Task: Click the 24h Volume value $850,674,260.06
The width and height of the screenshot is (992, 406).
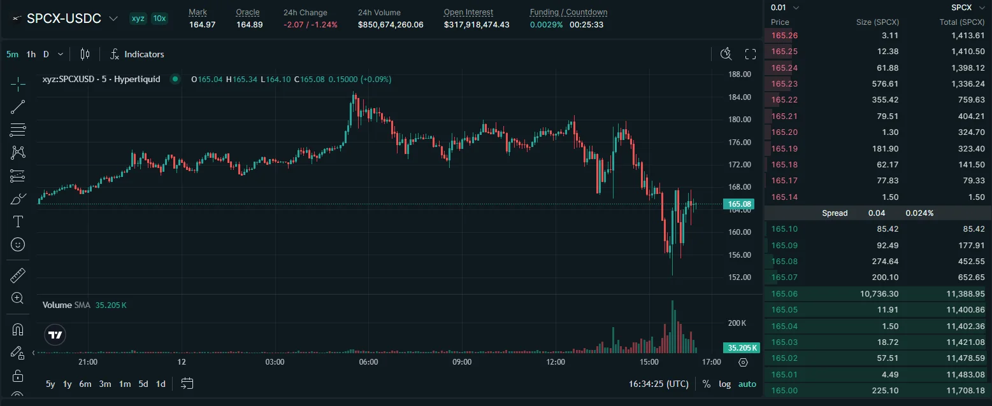Action: [x=391, y=25]
